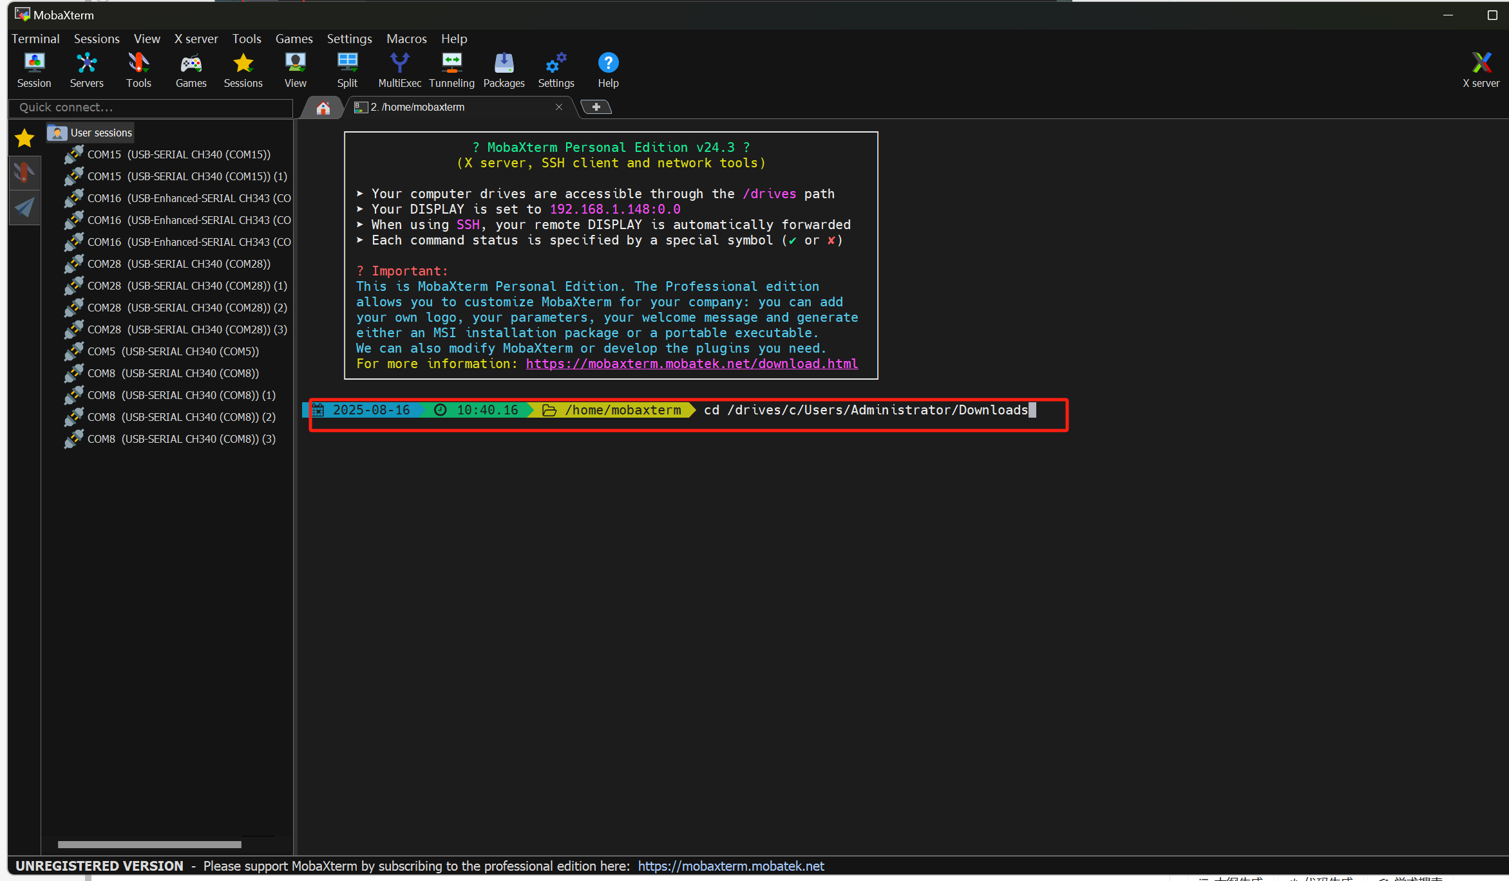The image size is (1509, 881).
Task: Select session COM15 (USB-SERIAL CH340 (COM15))
Action: 167,154
